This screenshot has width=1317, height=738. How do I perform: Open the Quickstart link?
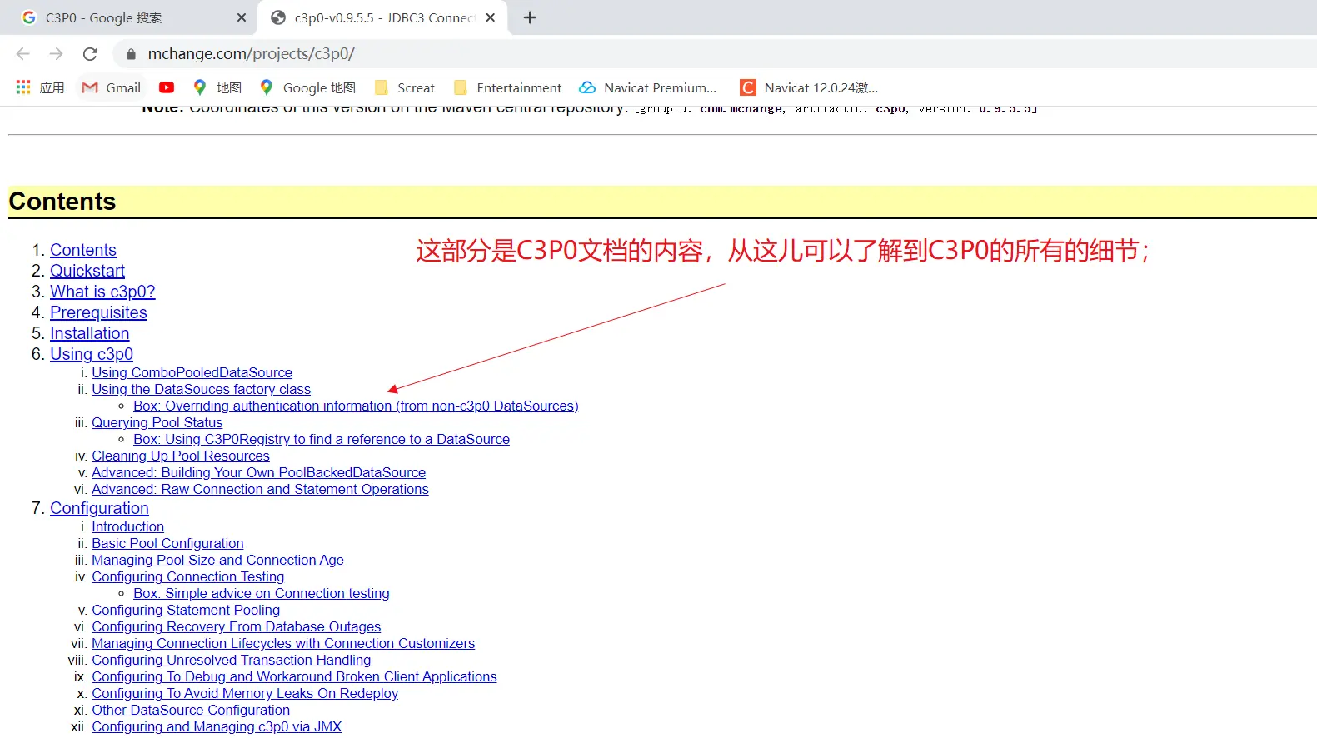[87, 271]
